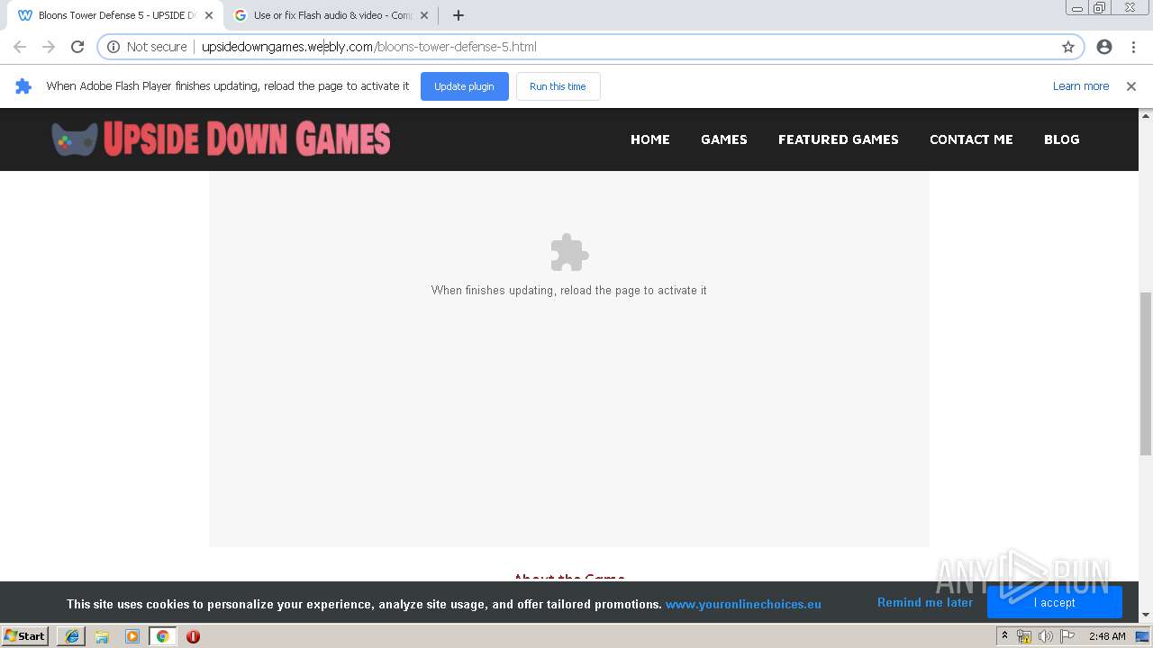Click the Update plugin button
The height and width of the screenshot is (648, 1153).
tap(464, 86)
